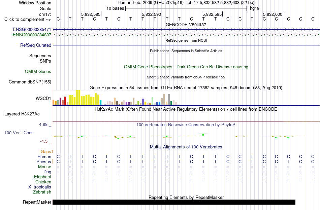Select the OMIM Genes track label
The height and width of the screenshot is (210, 320).
[x=38, y=72]
